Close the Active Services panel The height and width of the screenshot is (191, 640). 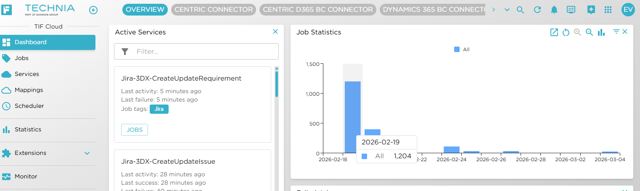click(x=275, y=31)
